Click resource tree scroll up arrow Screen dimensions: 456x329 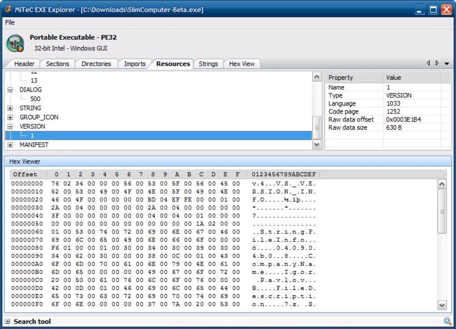pos(317,77)
